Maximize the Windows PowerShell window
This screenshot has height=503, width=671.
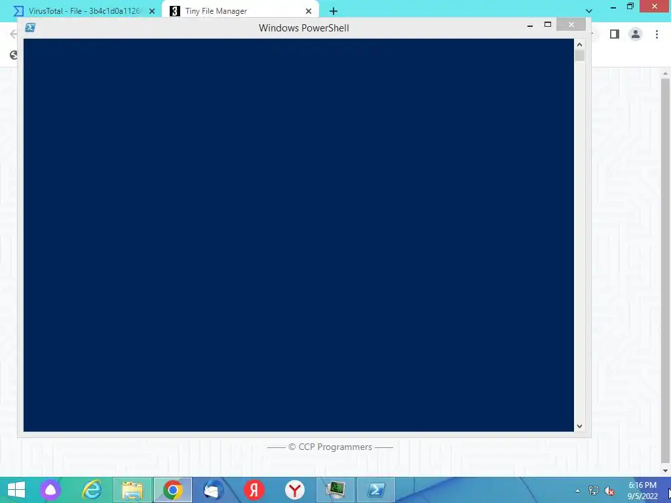547,25
